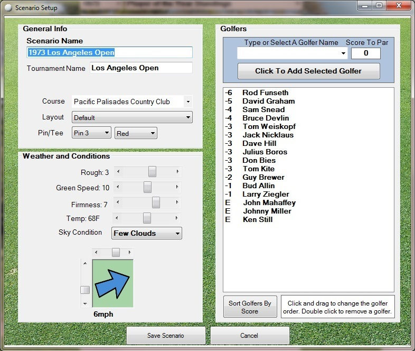Click right arrow of Rough slider
Screen dimensions: 415x351
click(x=178, y=172)
